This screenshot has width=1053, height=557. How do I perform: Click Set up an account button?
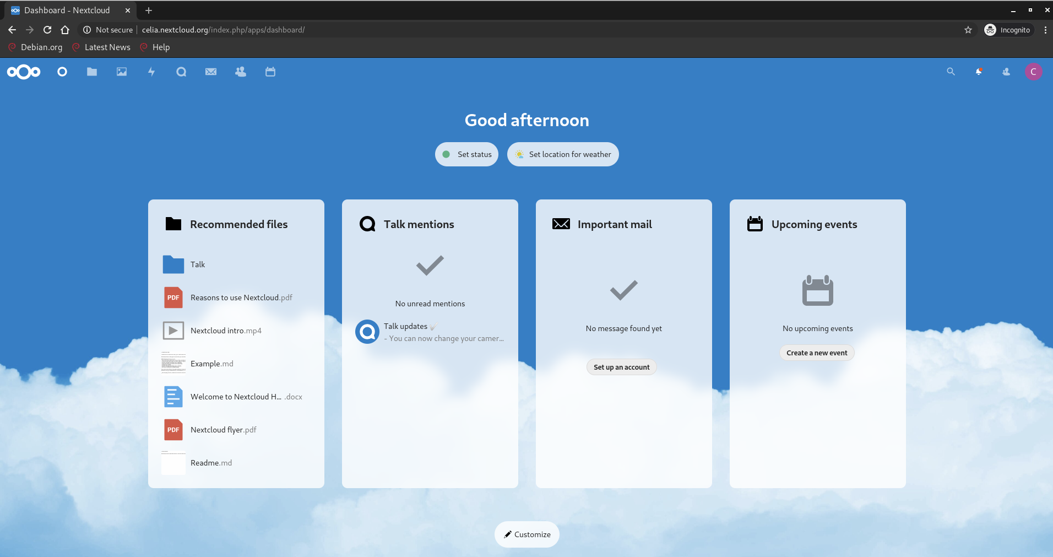coord(621,367)
